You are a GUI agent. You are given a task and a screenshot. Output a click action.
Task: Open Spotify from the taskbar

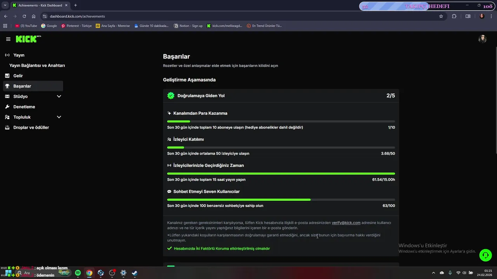[78, 273]
